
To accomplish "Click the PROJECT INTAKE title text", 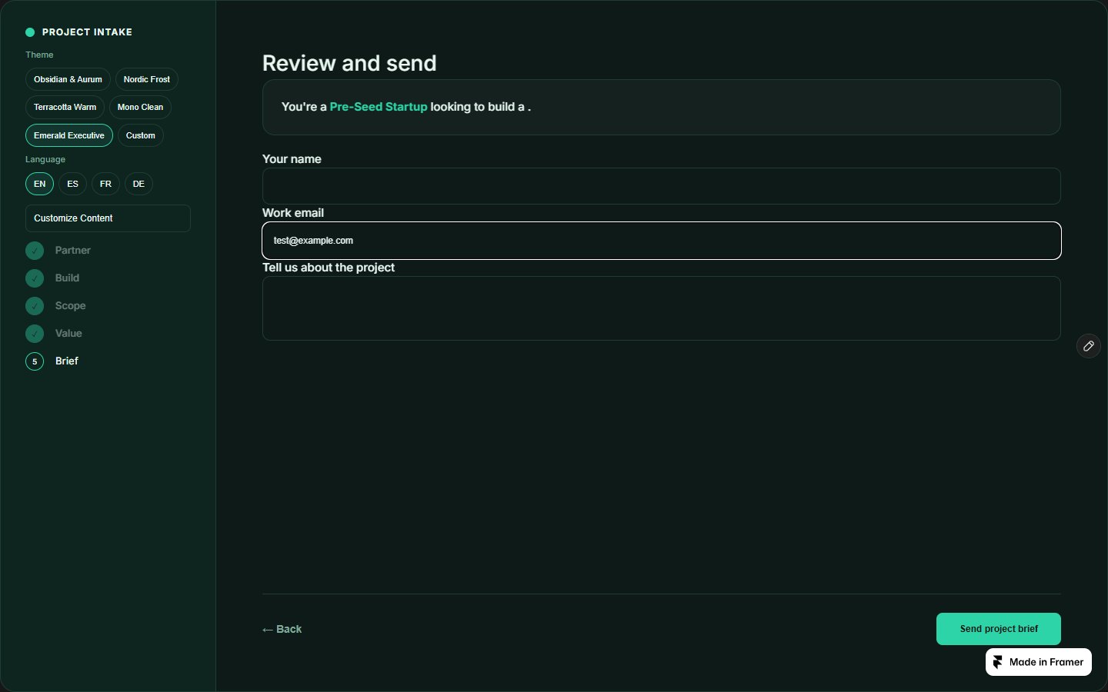I will (87, 32).
